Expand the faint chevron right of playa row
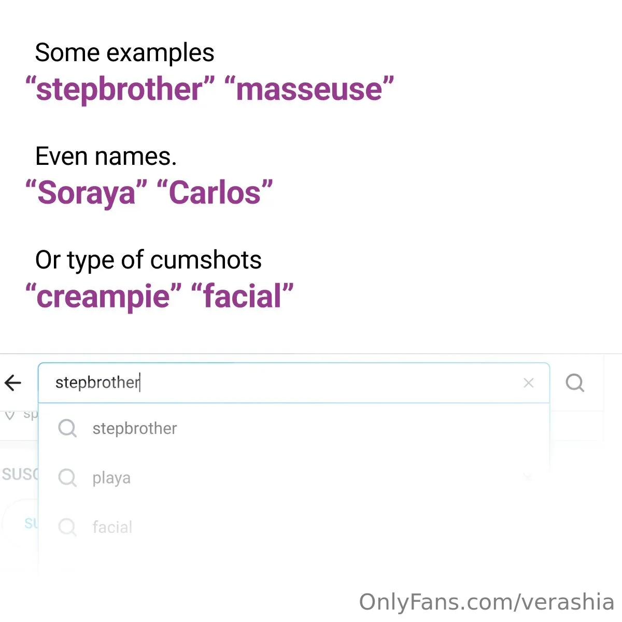 click(x=528, y=477)
